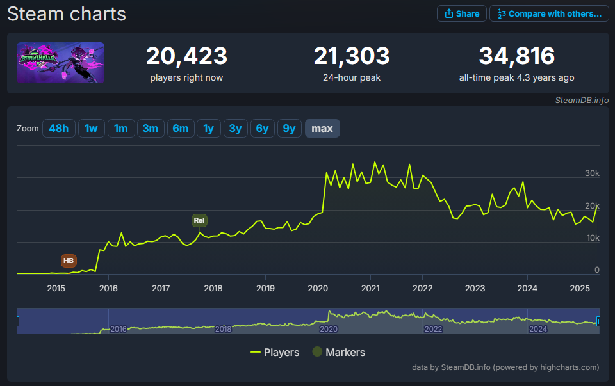Pick the 9y zoom range
615x386 pixels.
point(290,129)
